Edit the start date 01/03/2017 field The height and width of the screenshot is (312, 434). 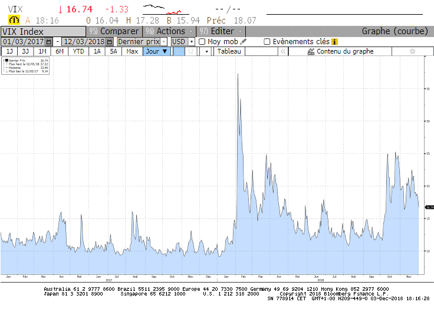pos(24,42)
